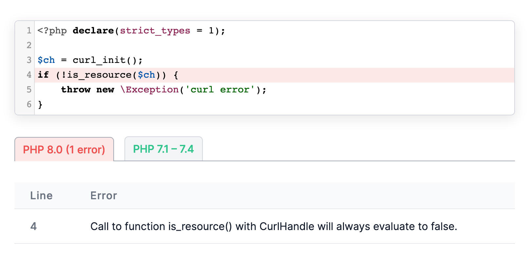The width and height of the screenshot is (530, 253).
Task: Click line number 4 in the error table
Action: [33, 226]
